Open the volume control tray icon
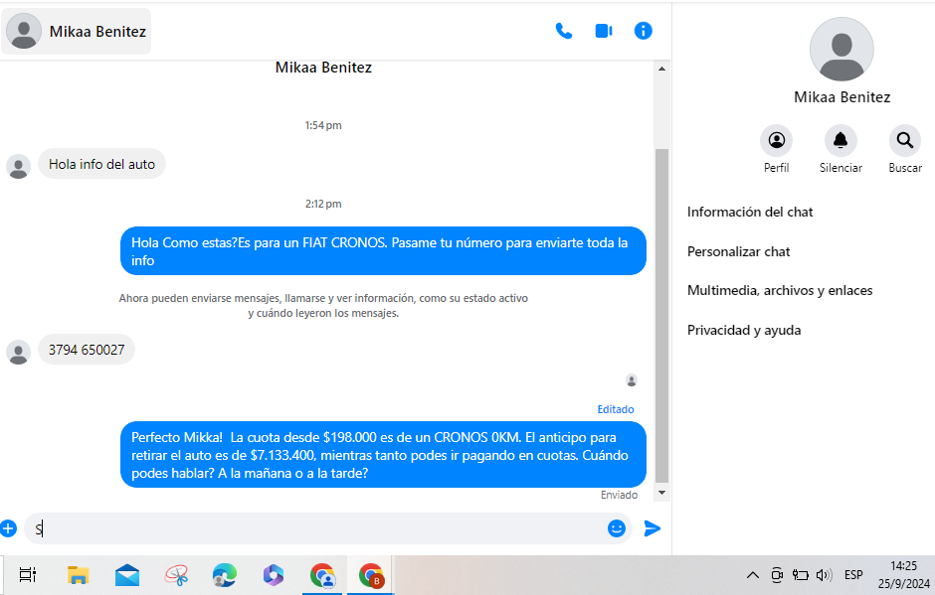The image size is (935, 595). coord(824,575)
